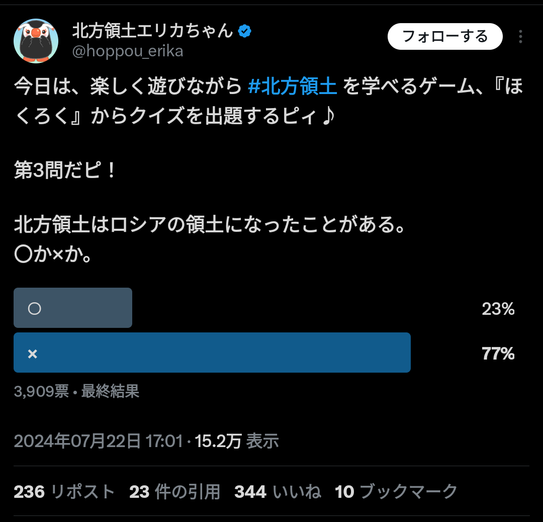Click the 第3問だピ！ quiz text
Screen dimensions: 543x522
point(65,171)
